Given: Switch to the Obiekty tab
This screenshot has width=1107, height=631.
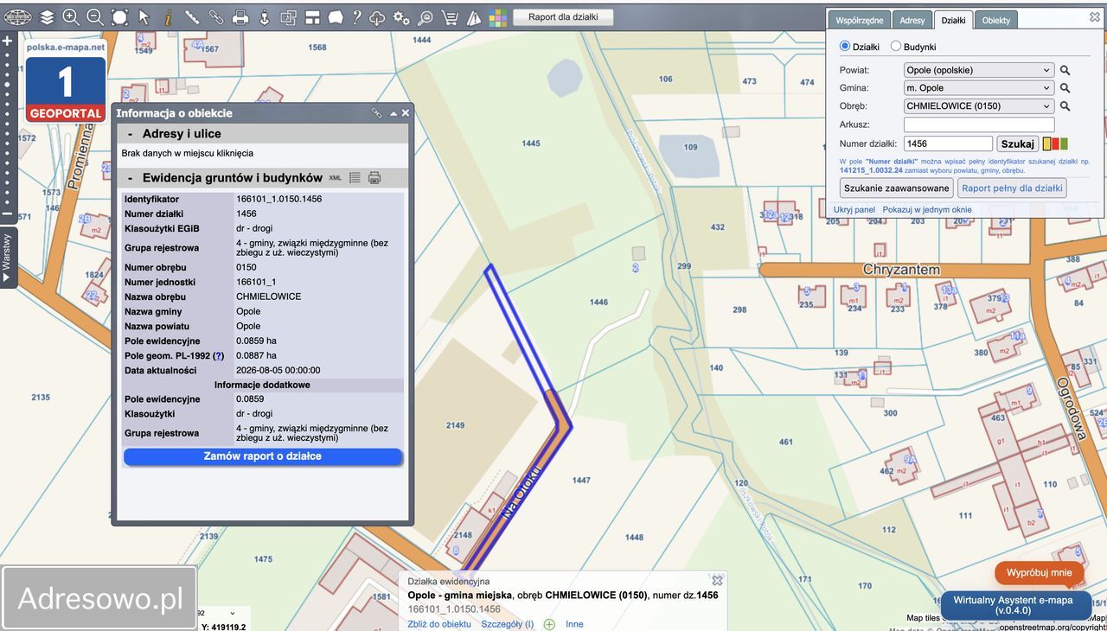Looking at the screenshot, I should [996, 21].
